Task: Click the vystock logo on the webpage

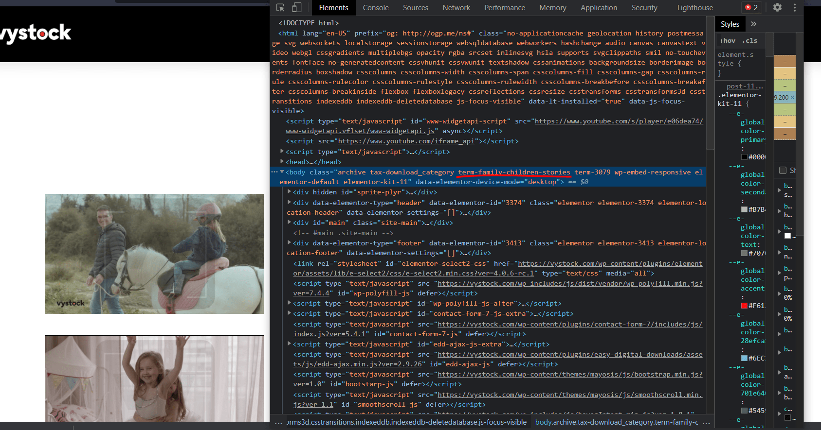Action: [x=35, y=33]
